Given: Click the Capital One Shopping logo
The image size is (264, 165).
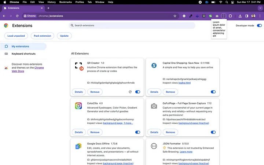Looking at the screenshot, I should [154, 65].
